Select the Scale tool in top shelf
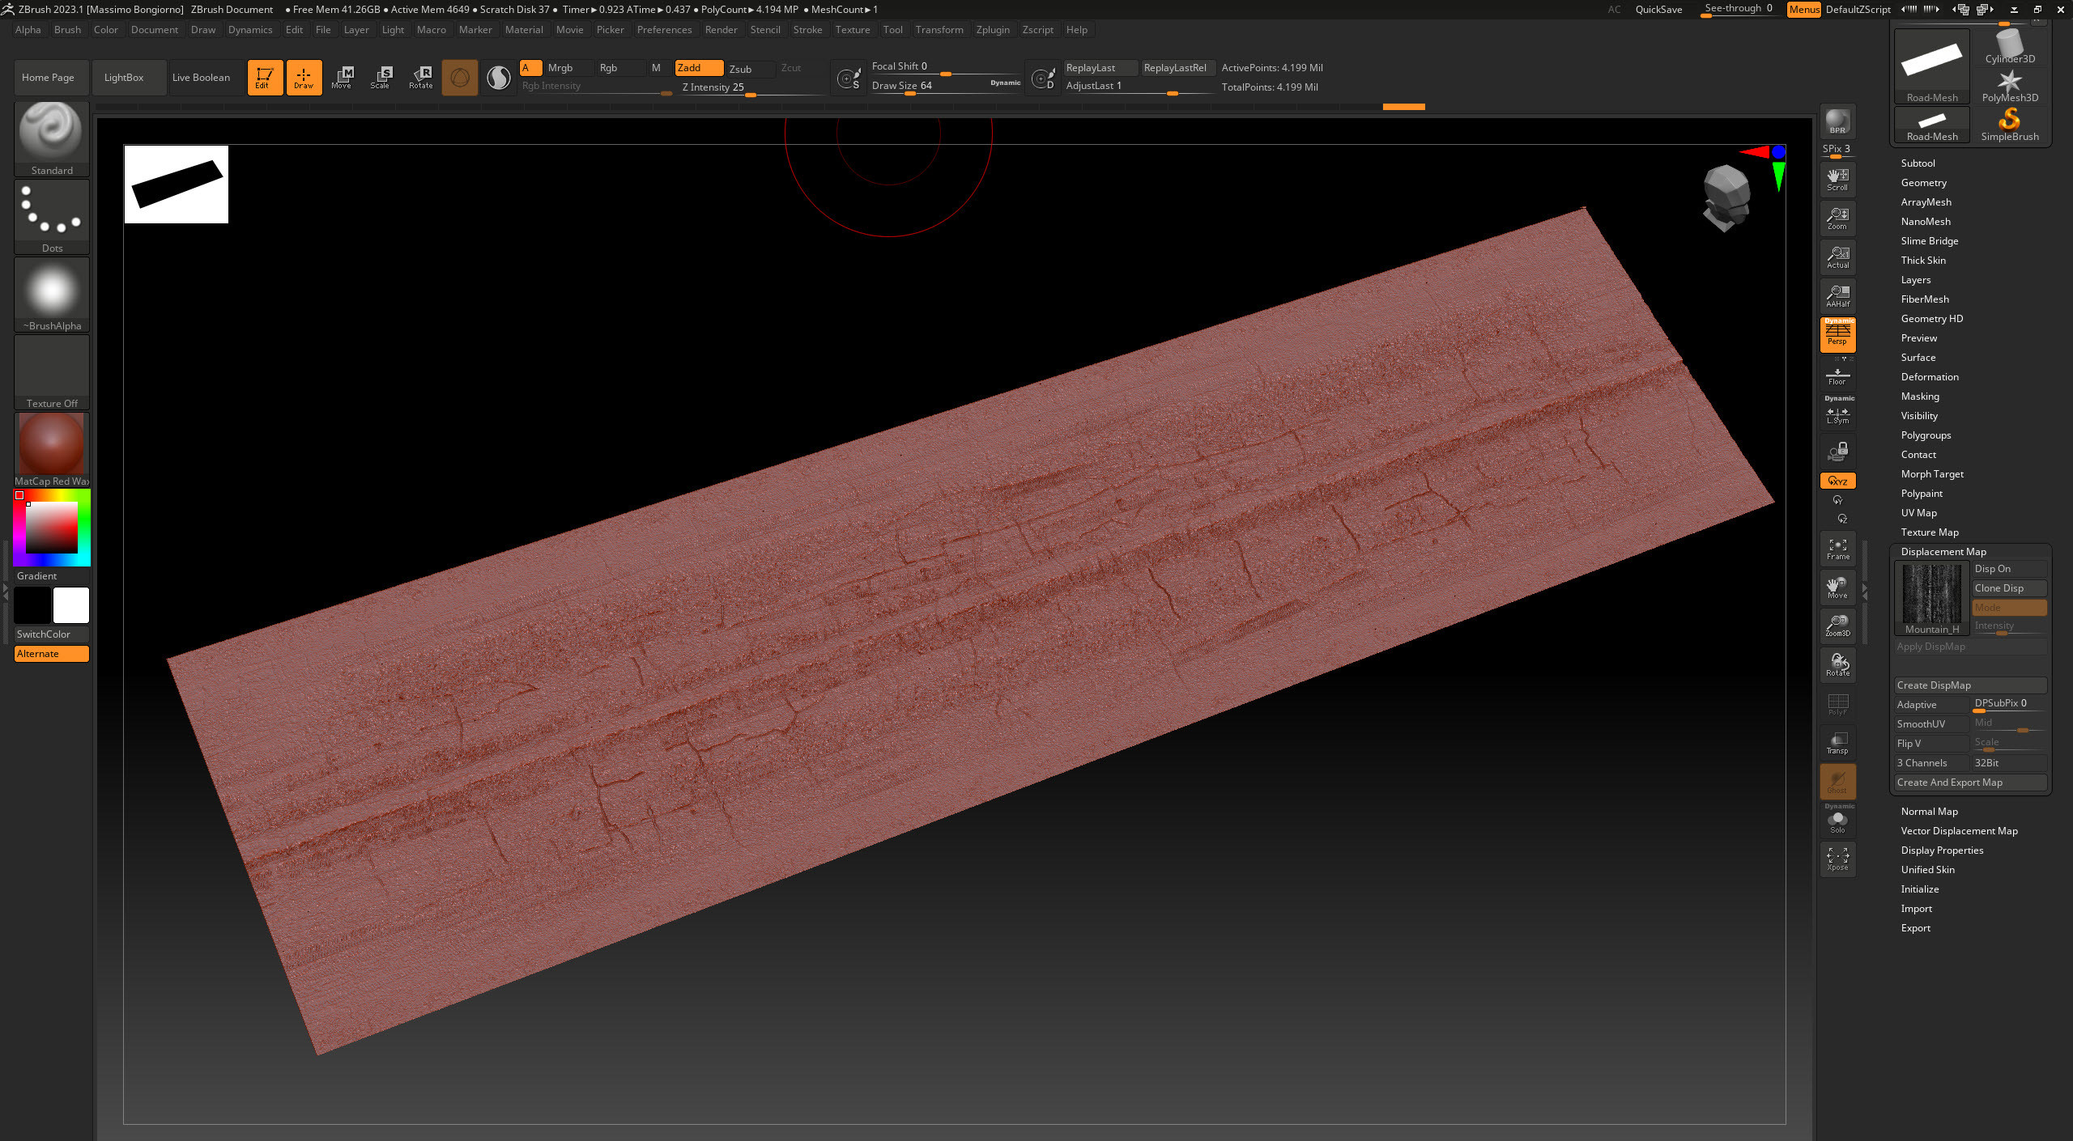Screen dimensions: 2073x1141 coord(381,78)
